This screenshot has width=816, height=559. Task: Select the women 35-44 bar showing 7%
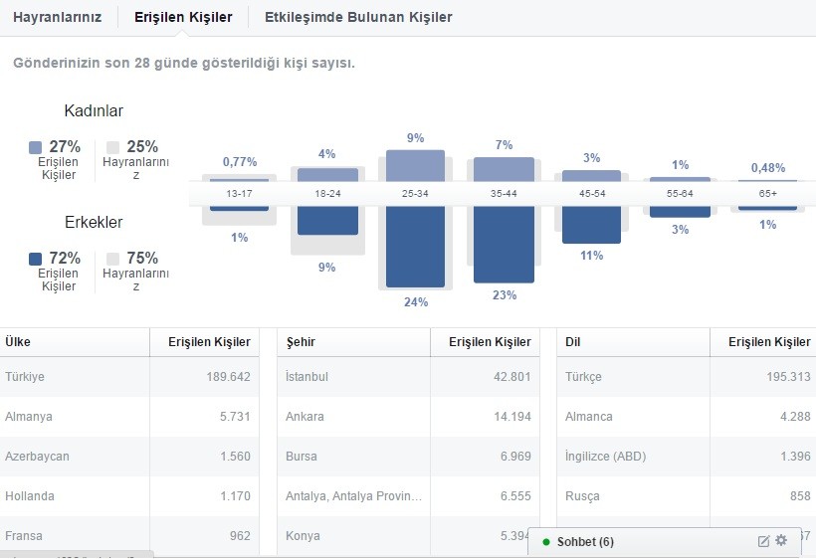click(504, 169)
